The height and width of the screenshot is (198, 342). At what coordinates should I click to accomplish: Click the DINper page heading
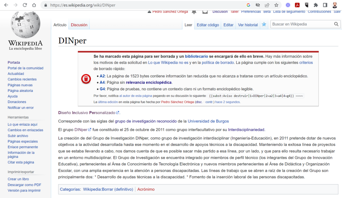click(72, 41)
